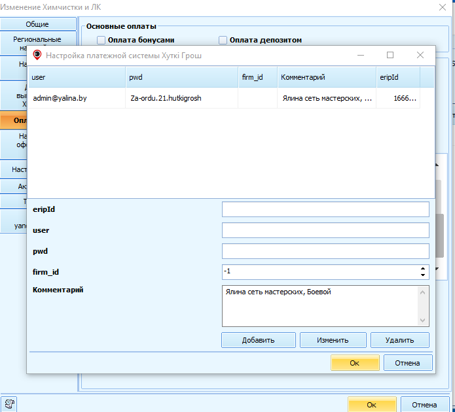
Task: Enable the Оплата бонусами checkbox
Action: tap(101, 41)
